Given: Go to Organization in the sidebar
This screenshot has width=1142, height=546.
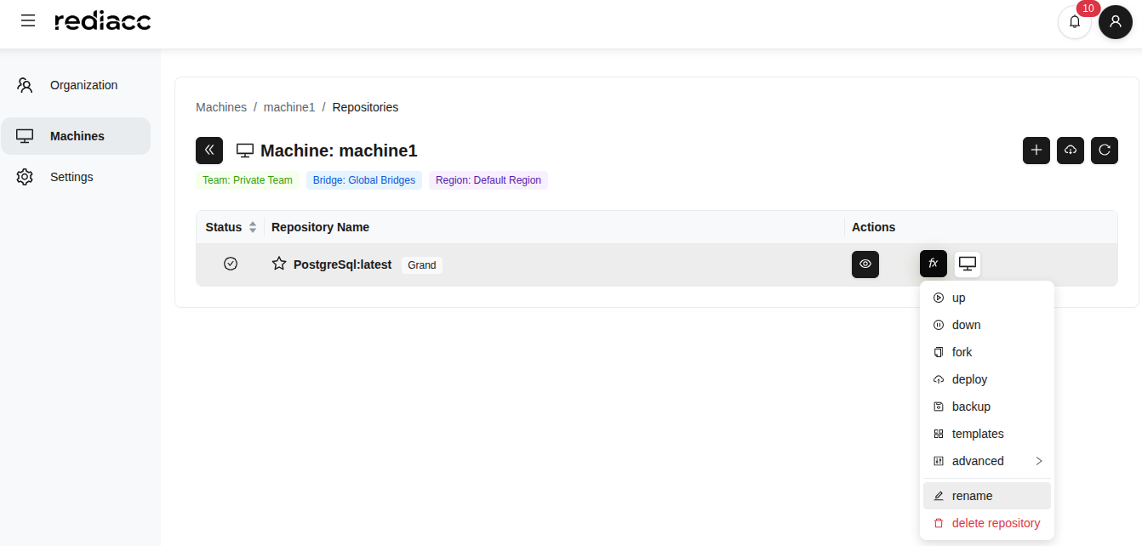Looking at the screenshot, I should (83, 85).
